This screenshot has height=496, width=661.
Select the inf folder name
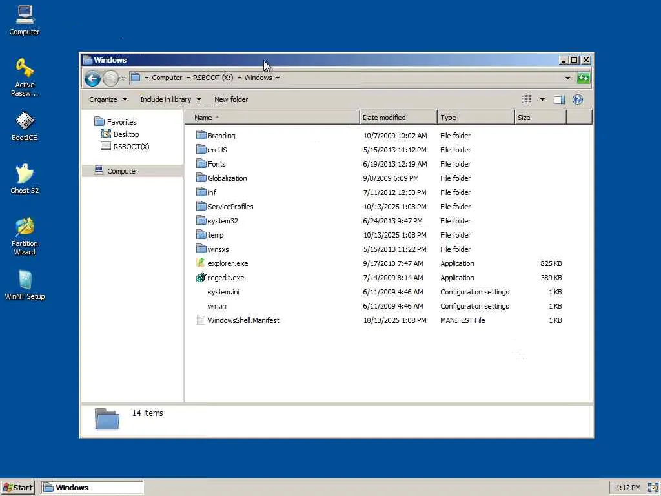[212, 192]
